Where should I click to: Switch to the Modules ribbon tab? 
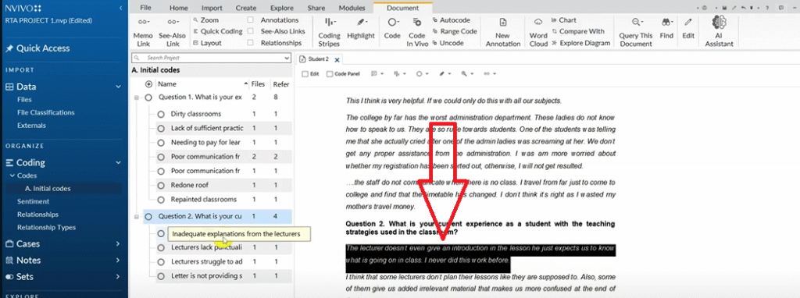point(352,8)
